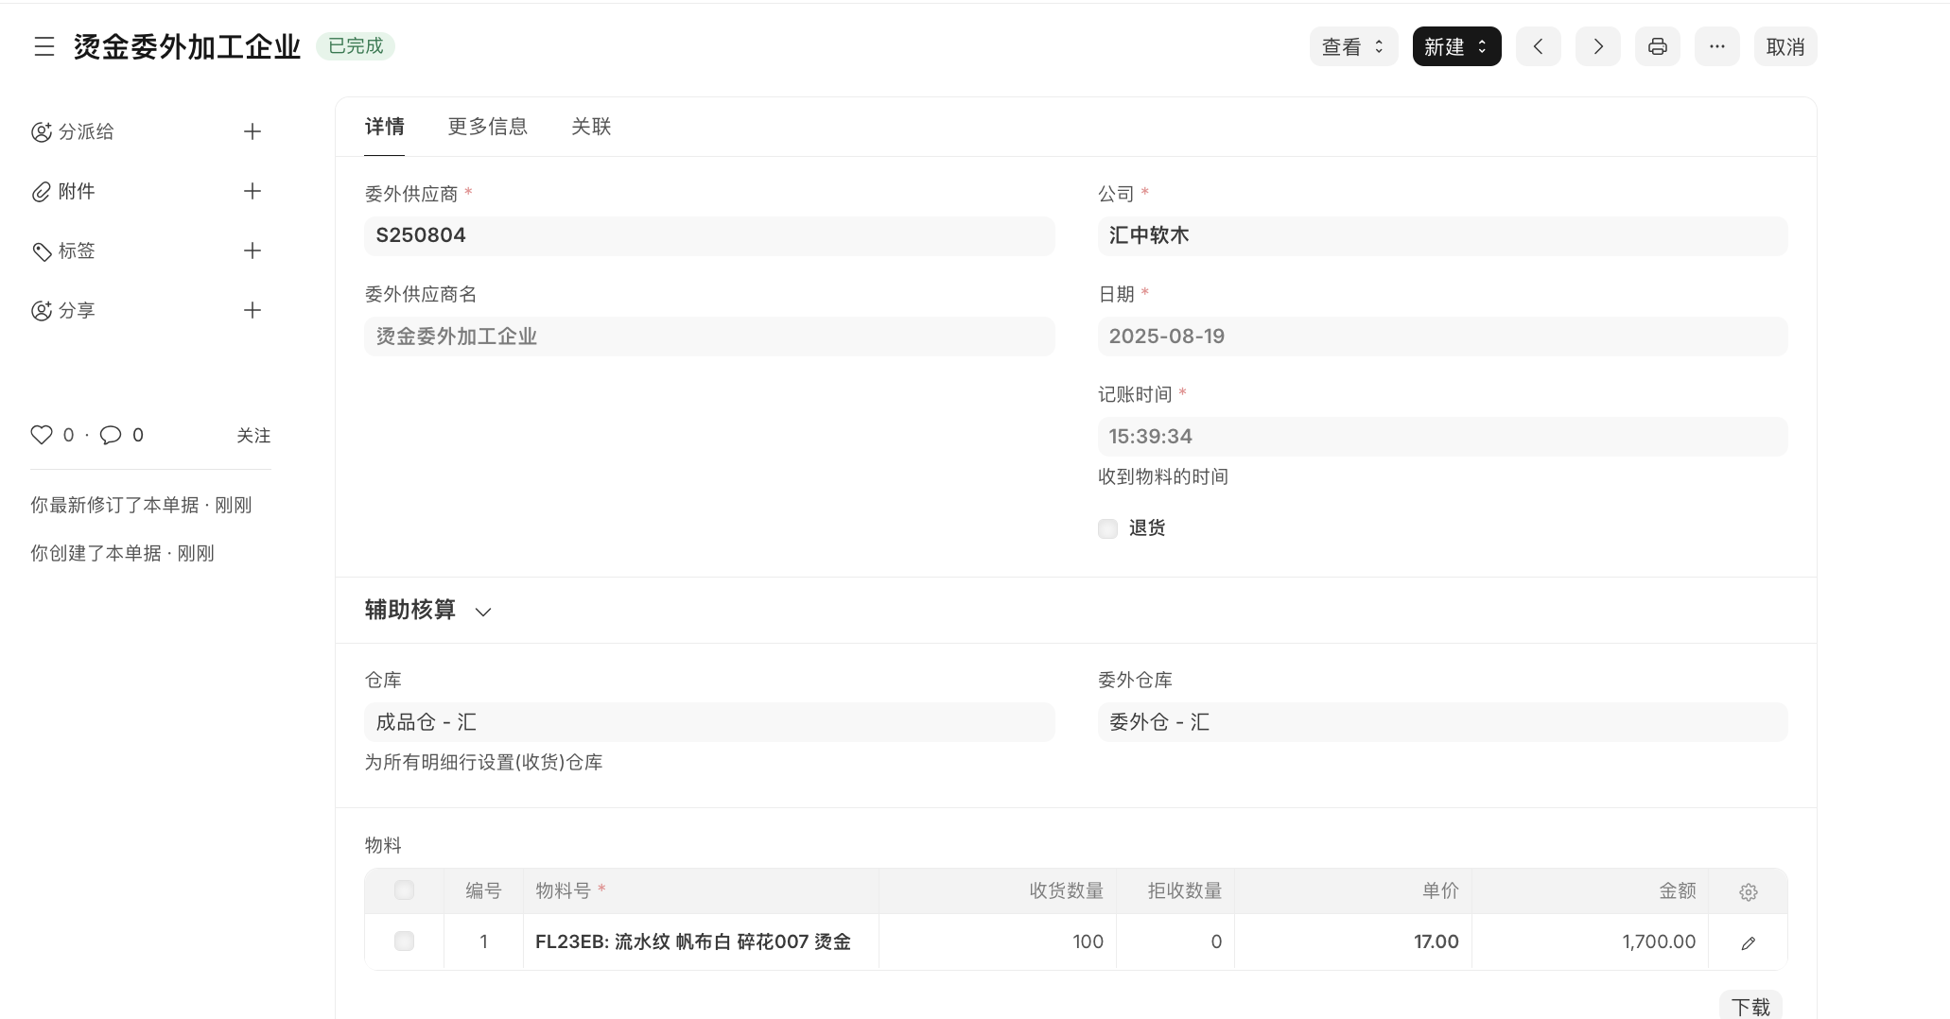The image size is (1950, 1019).
Task: Select all rows with header checkbox
Action: 404,890
